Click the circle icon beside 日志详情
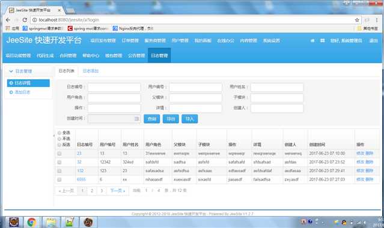This screenshot has height=228, width=384. click(11, 83)
